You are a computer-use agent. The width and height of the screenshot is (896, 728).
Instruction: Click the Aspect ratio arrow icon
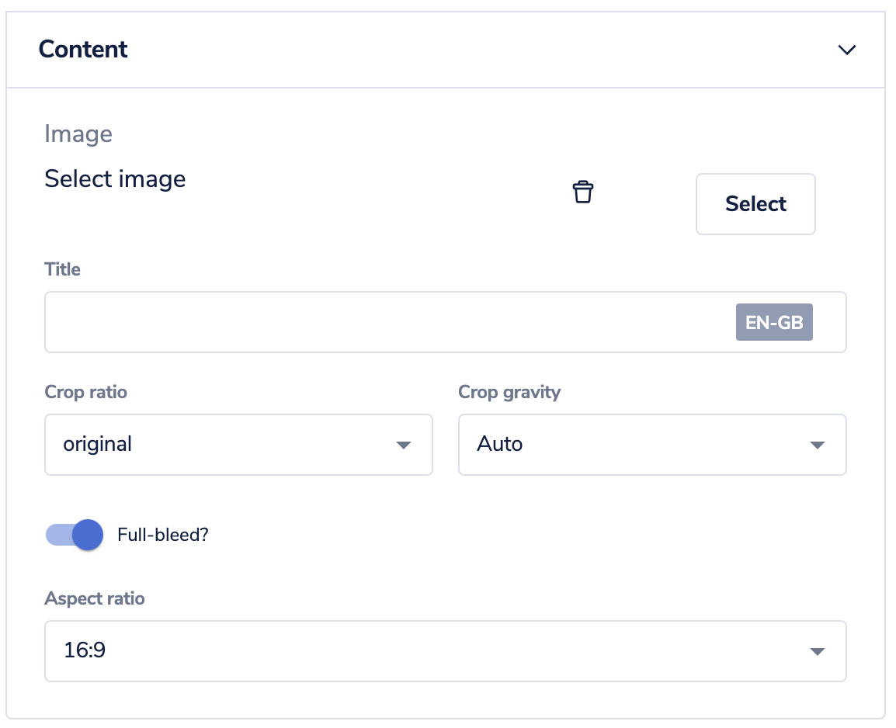[817, 651]
